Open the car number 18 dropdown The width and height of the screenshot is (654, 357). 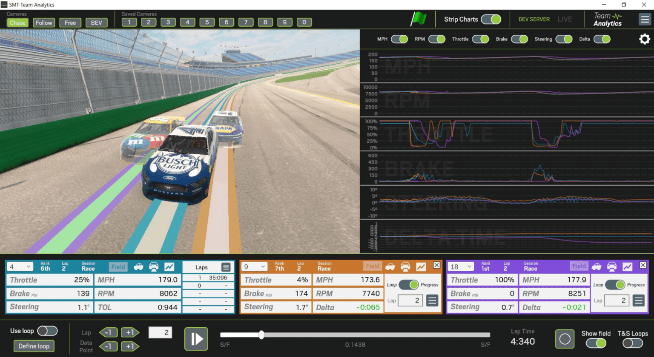click(461, 267)
